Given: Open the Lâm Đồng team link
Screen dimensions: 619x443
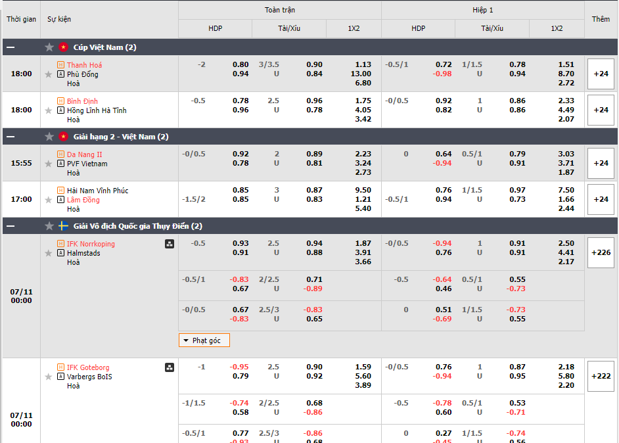Looking at the screenshot, I should coord(83,200).
